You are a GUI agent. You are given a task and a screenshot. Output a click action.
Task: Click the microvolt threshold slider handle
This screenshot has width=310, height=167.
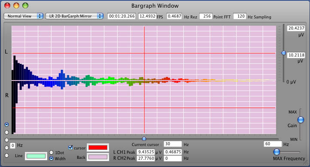(x=283, y=53)
